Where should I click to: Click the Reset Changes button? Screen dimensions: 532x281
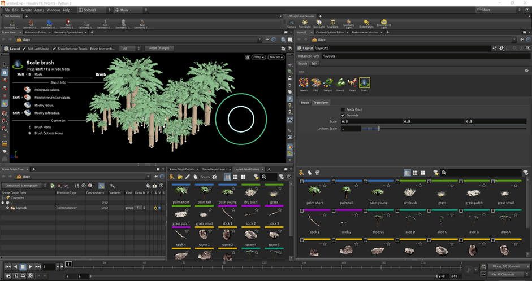[159, 49]
